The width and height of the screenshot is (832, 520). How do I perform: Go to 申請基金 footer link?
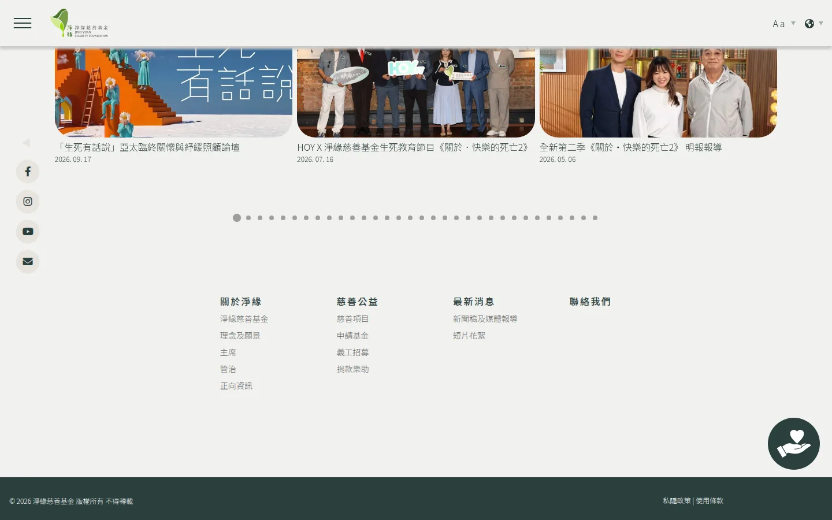click(x=352, y=336)
